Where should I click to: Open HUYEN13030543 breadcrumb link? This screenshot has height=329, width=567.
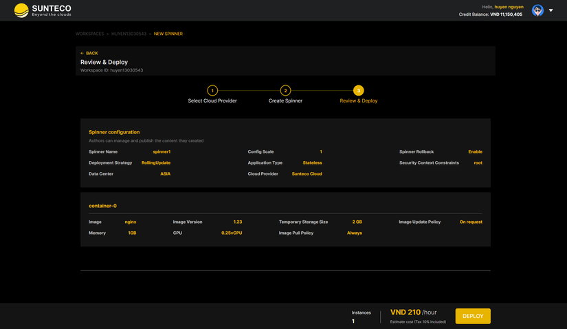click(129, 34)
